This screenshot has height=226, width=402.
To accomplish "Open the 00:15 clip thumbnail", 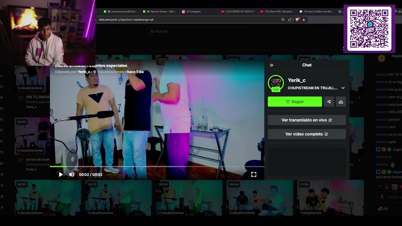I will click(x=118, y=198).
